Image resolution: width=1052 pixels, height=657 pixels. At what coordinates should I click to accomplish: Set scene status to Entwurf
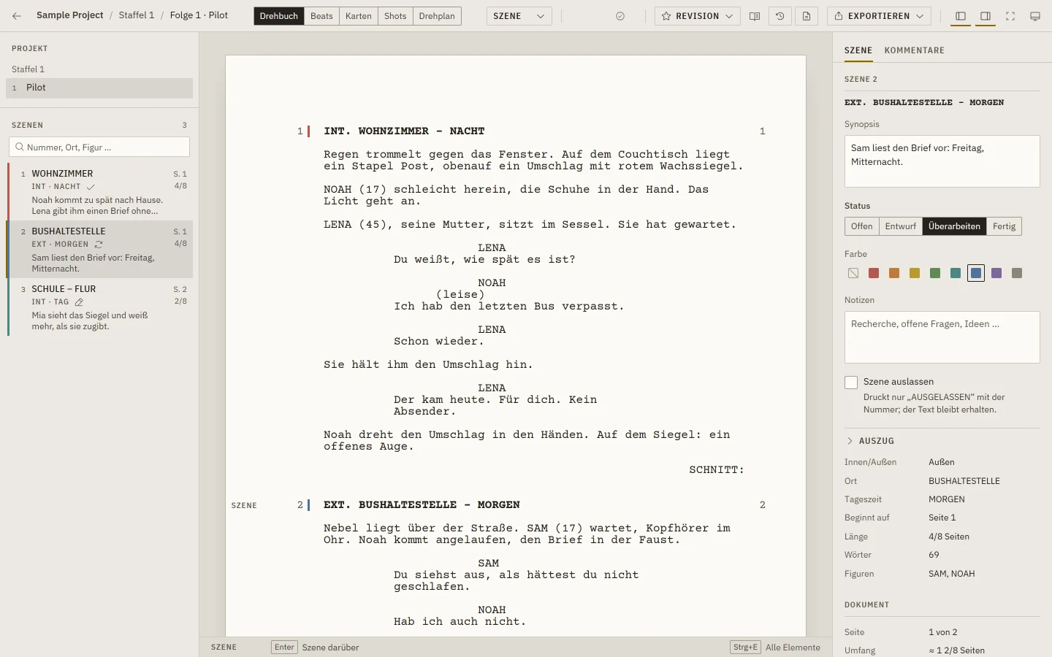click(x=901, y=226)
